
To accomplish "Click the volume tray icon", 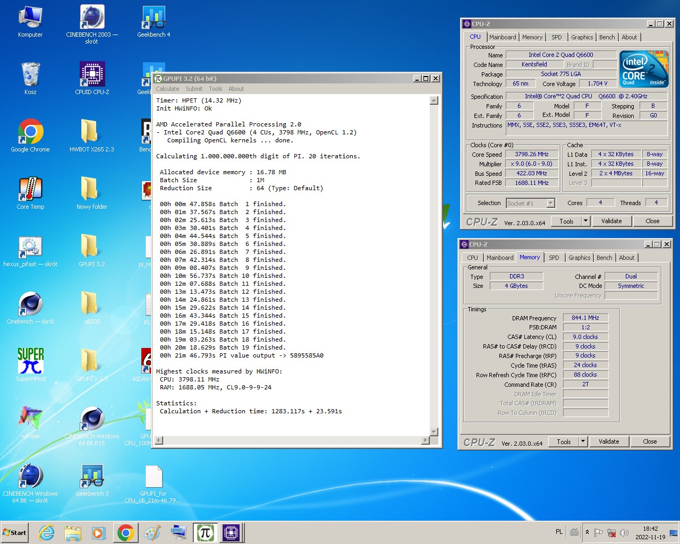I will point(624,532).
